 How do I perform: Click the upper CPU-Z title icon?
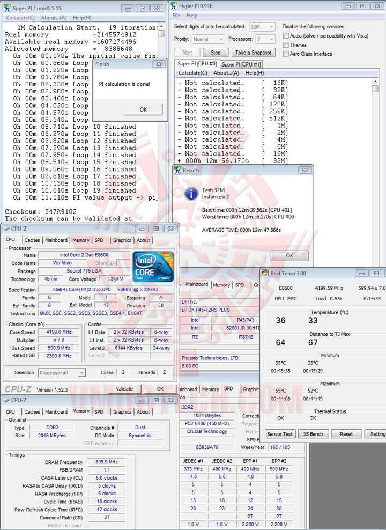(x=6, y=229)
